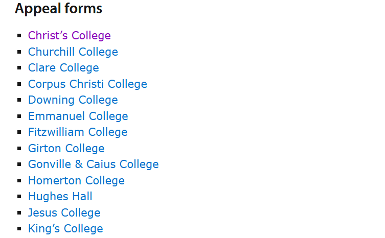Open the Emmanuel College link
The height and width of the screenshot is (238, 385).
click(x=78, y=116)
